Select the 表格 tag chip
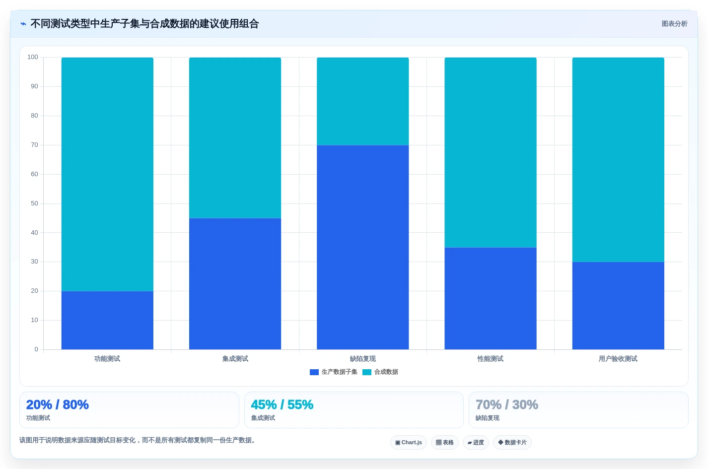Viewport: 708px width, 469px height. click(x=445, y=442)
